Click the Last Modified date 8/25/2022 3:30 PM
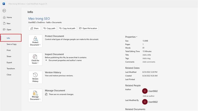This screenshot has width=198, height=111. (150, 72)
